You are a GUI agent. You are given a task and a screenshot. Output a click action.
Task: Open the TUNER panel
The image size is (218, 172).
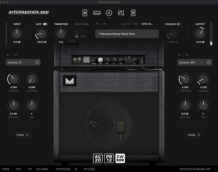(6, 169)
